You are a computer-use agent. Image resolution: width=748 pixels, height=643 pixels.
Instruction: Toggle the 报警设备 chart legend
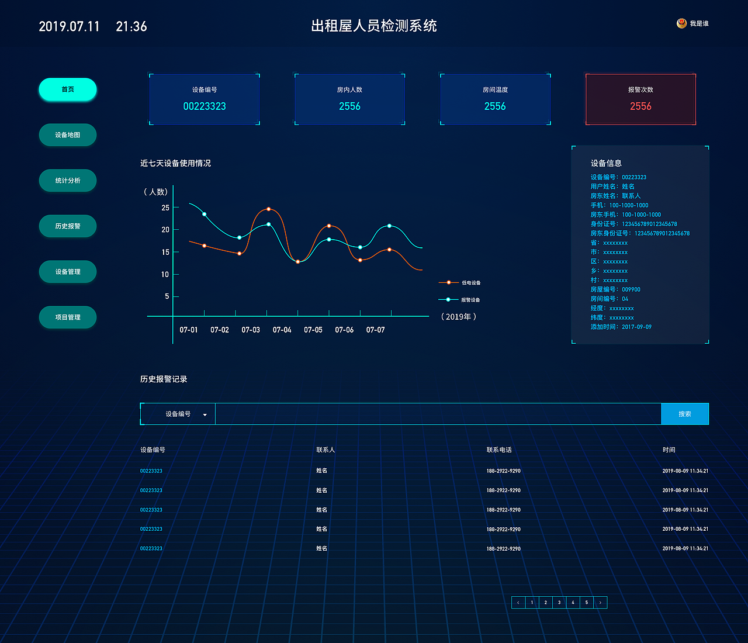[x=459, y=300]
